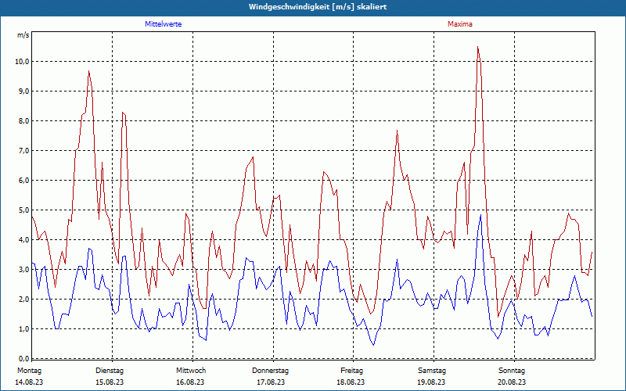Click the 10,0 y-axis value label
This screenshot has height=391, width=626.
click(22, 62)
